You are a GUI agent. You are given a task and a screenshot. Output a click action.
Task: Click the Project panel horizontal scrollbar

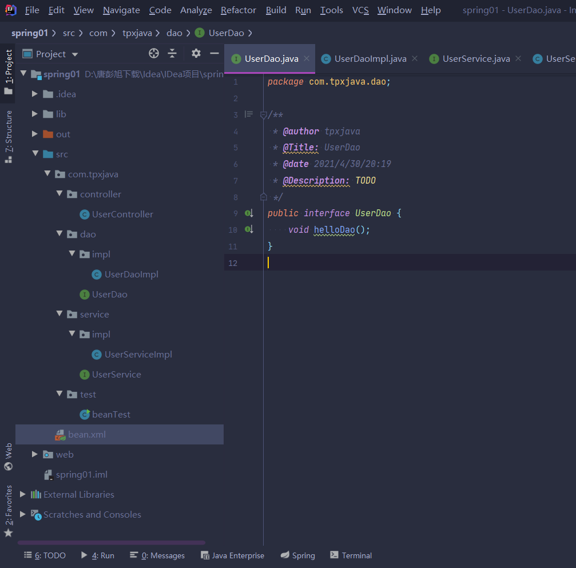[x=112, y=543]
